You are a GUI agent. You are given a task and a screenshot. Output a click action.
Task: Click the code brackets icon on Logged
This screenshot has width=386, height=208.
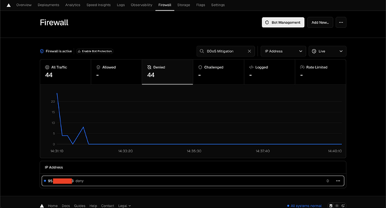(x=251, y=67)
